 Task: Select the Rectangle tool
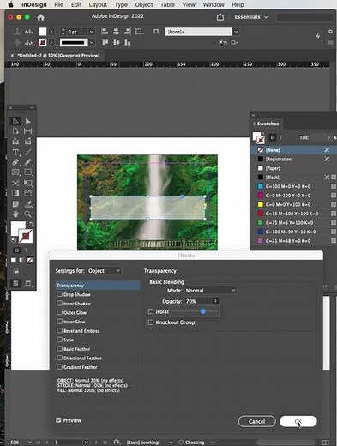click(27, 172)
